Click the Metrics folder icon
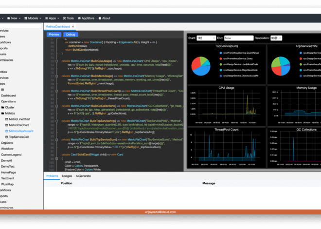The width and height of the screenshot is (321, 229). pyautogui.click(x=2, y=114)
